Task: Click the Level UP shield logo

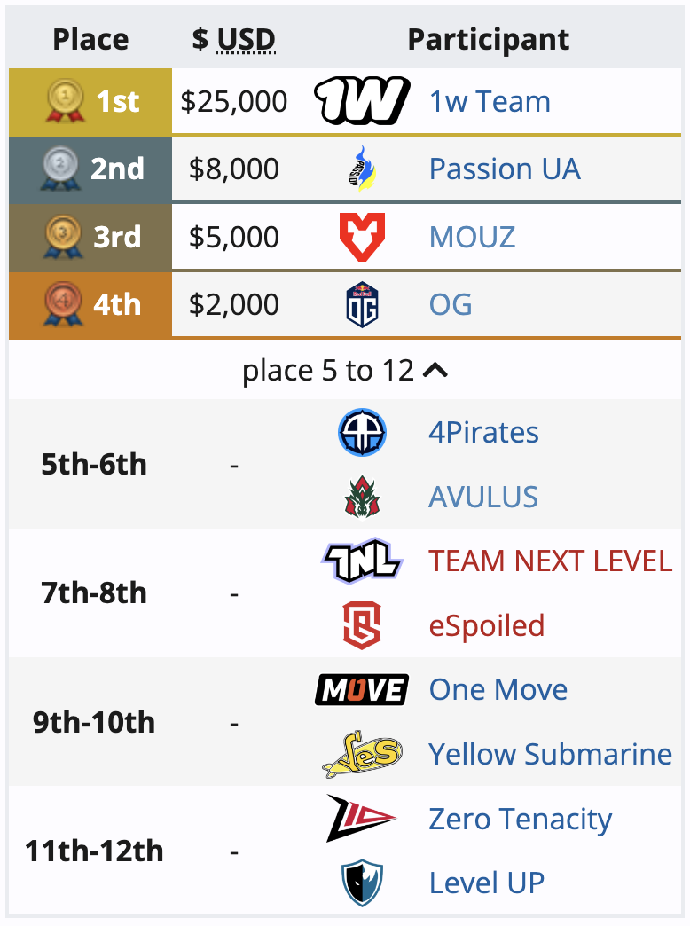Action: [x=362, y=883]
